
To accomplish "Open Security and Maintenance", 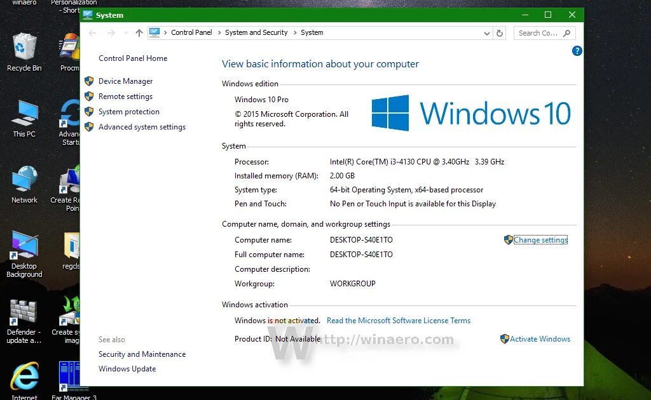I will click(x=142, y=354).
